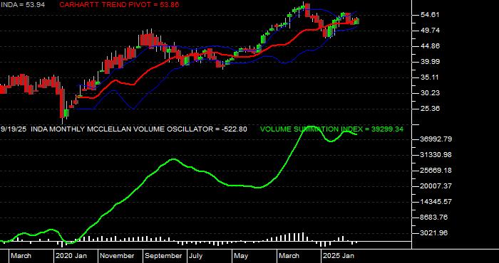
Task: Click the 35.11 price axis value
Action: pyautogui.click(x=430, y=77)
